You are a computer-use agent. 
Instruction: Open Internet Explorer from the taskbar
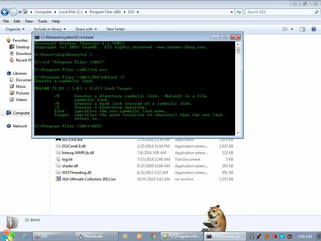coord(25,236)
